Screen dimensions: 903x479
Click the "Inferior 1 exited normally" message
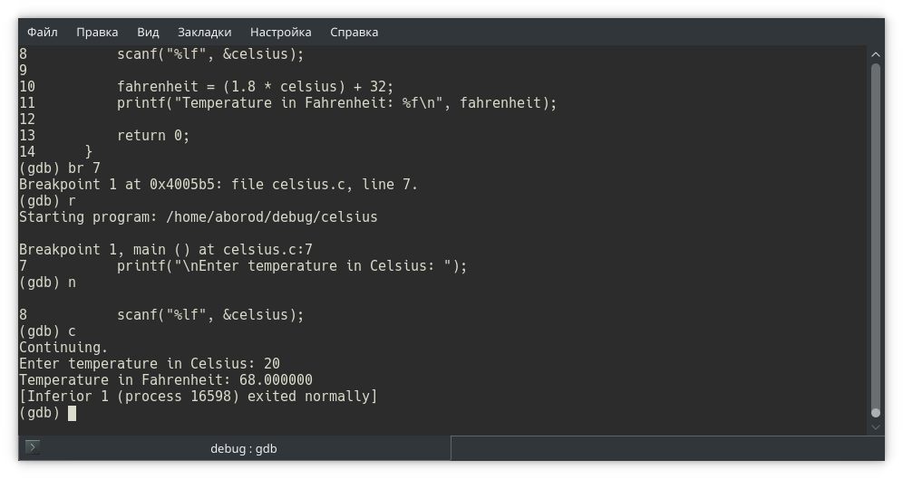pyautogui.click(x=198, y=397)
